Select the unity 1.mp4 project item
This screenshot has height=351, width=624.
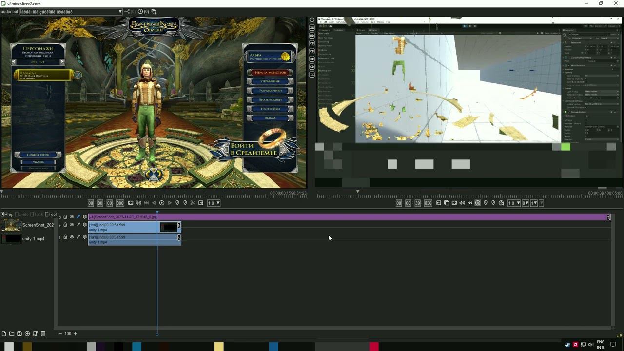(23, 239)
